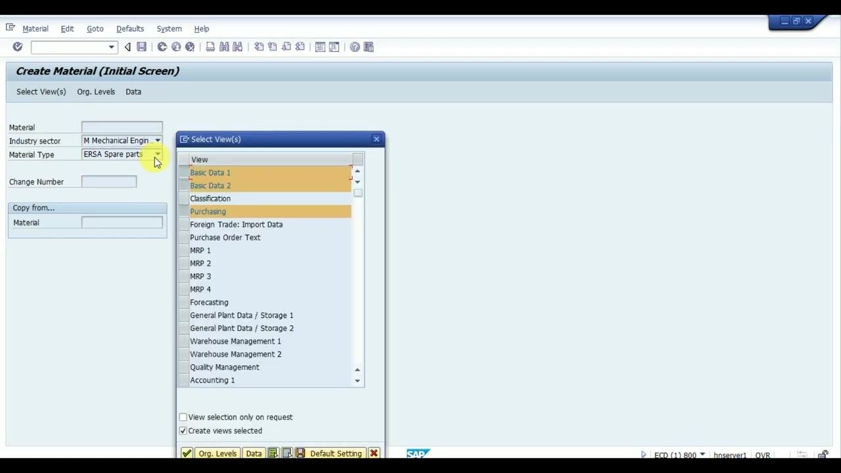Uncheck Create views selected
Screen dimensions: 841x473
coord(183,431)
